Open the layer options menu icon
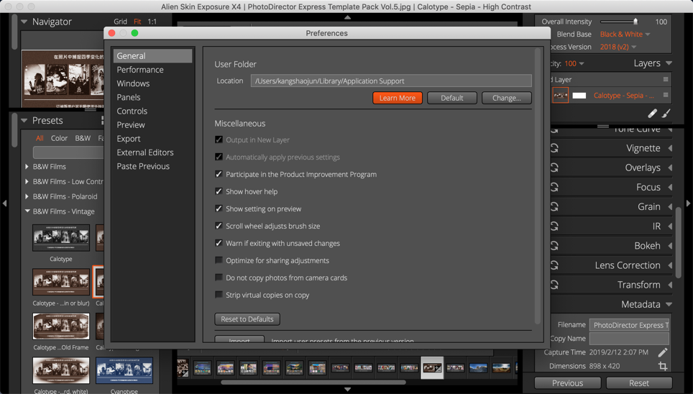The height and width of the screenshot is (394, 693). click(x=666, y=79)
